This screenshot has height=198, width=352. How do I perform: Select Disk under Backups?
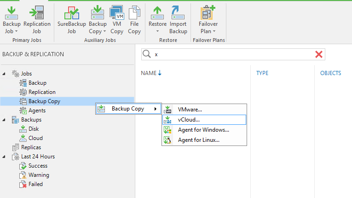(x=34, y=129)
